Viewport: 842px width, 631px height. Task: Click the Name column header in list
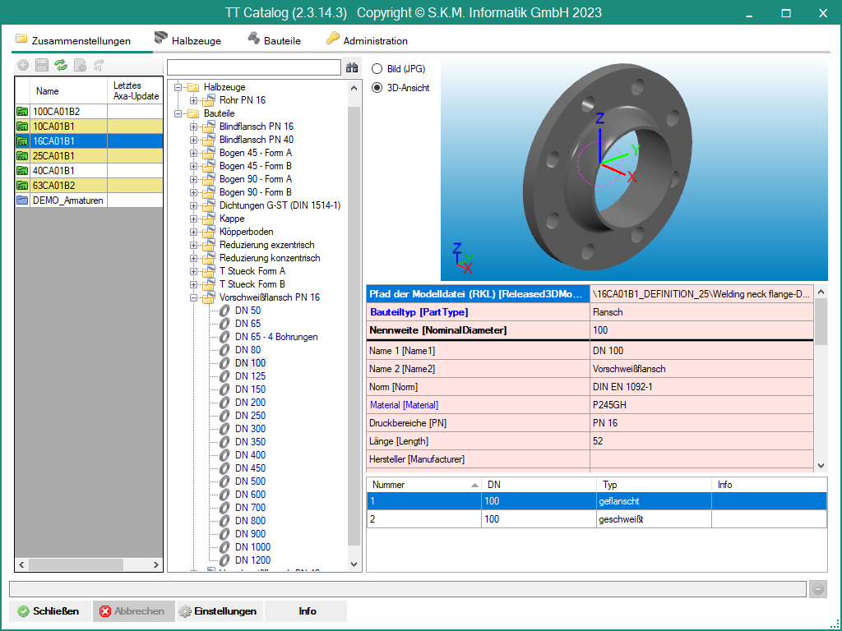(x=69, y=90)
